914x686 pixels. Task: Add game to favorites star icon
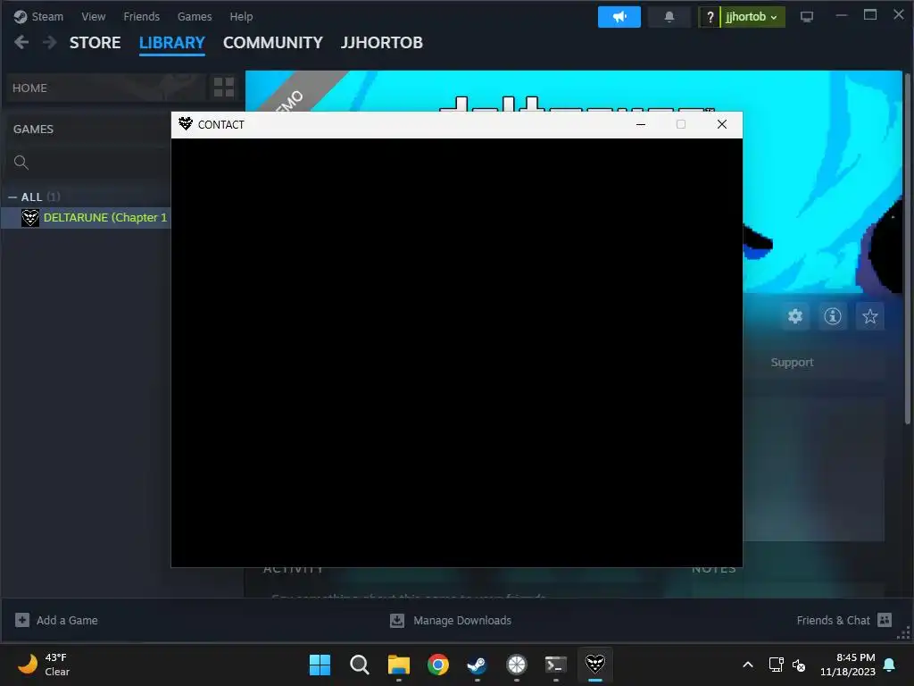[x=869, y=316]
